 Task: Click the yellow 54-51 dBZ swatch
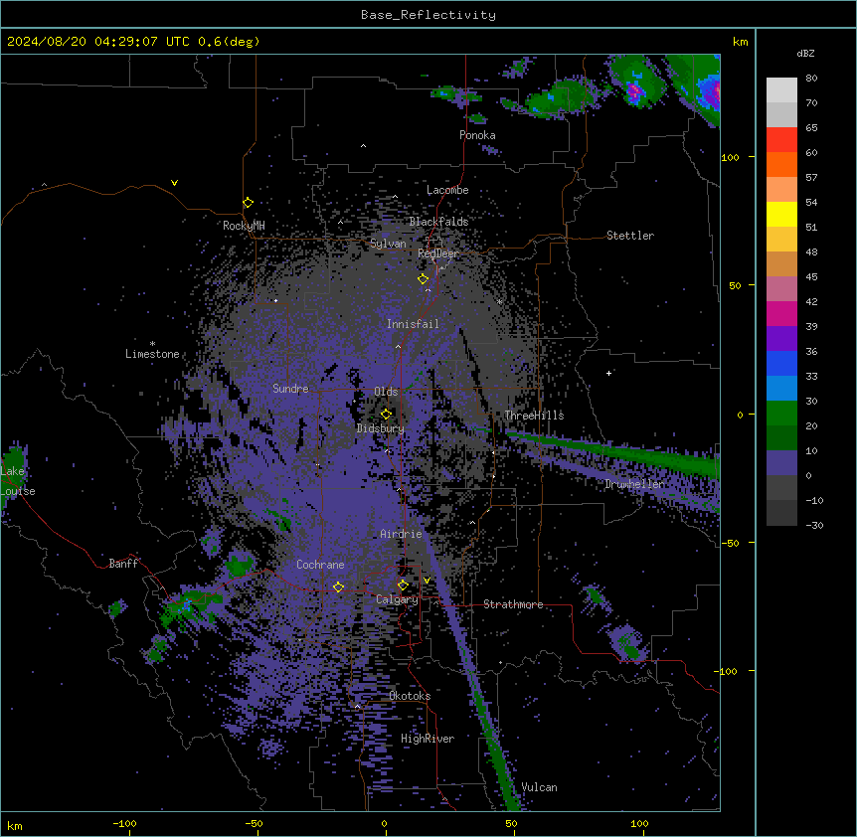point(781,214)
